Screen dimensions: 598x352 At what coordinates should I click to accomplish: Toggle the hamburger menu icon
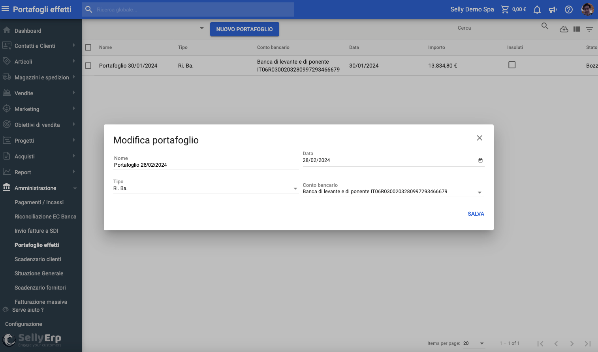point(5,9)
